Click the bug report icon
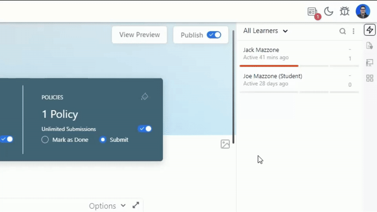Viewport: 377px width, 212px height. tap(344, 12)
